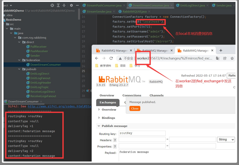The image size is (239, 165).
Task: Reload the RabbitMQ page
Action: pos(111,58)
